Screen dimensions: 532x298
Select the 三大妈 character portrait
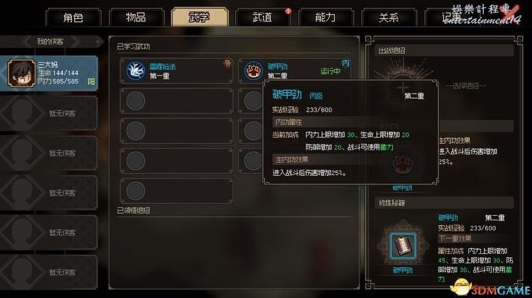[x=21, y=73]
